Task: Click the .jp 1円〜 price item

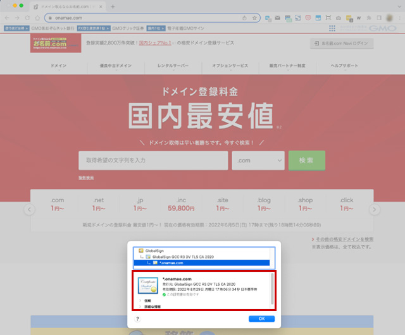Action: [140, 204]
